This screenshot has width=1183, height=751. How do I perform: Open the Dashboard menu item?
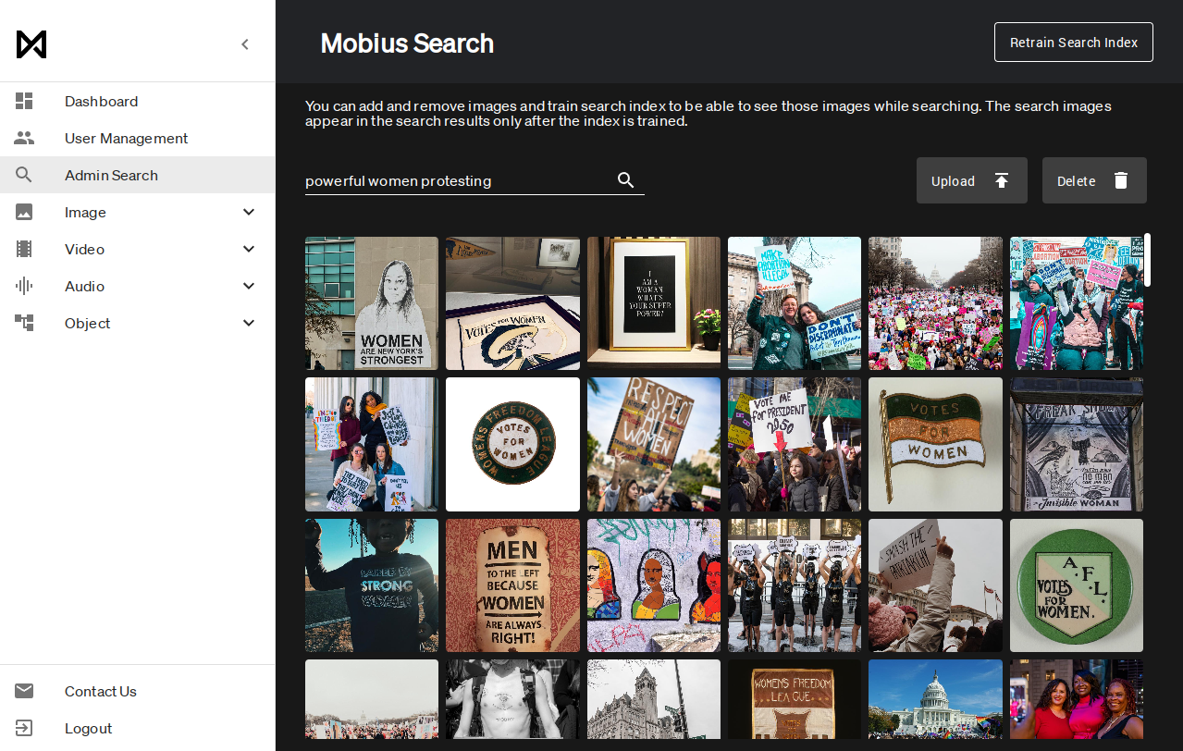(x=138, y=101)
